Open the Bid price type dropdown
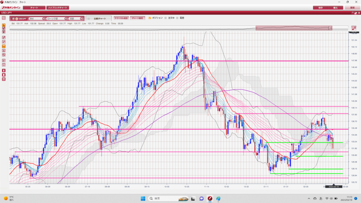Screen dimensions: 361x203 [x=37, y=19]
